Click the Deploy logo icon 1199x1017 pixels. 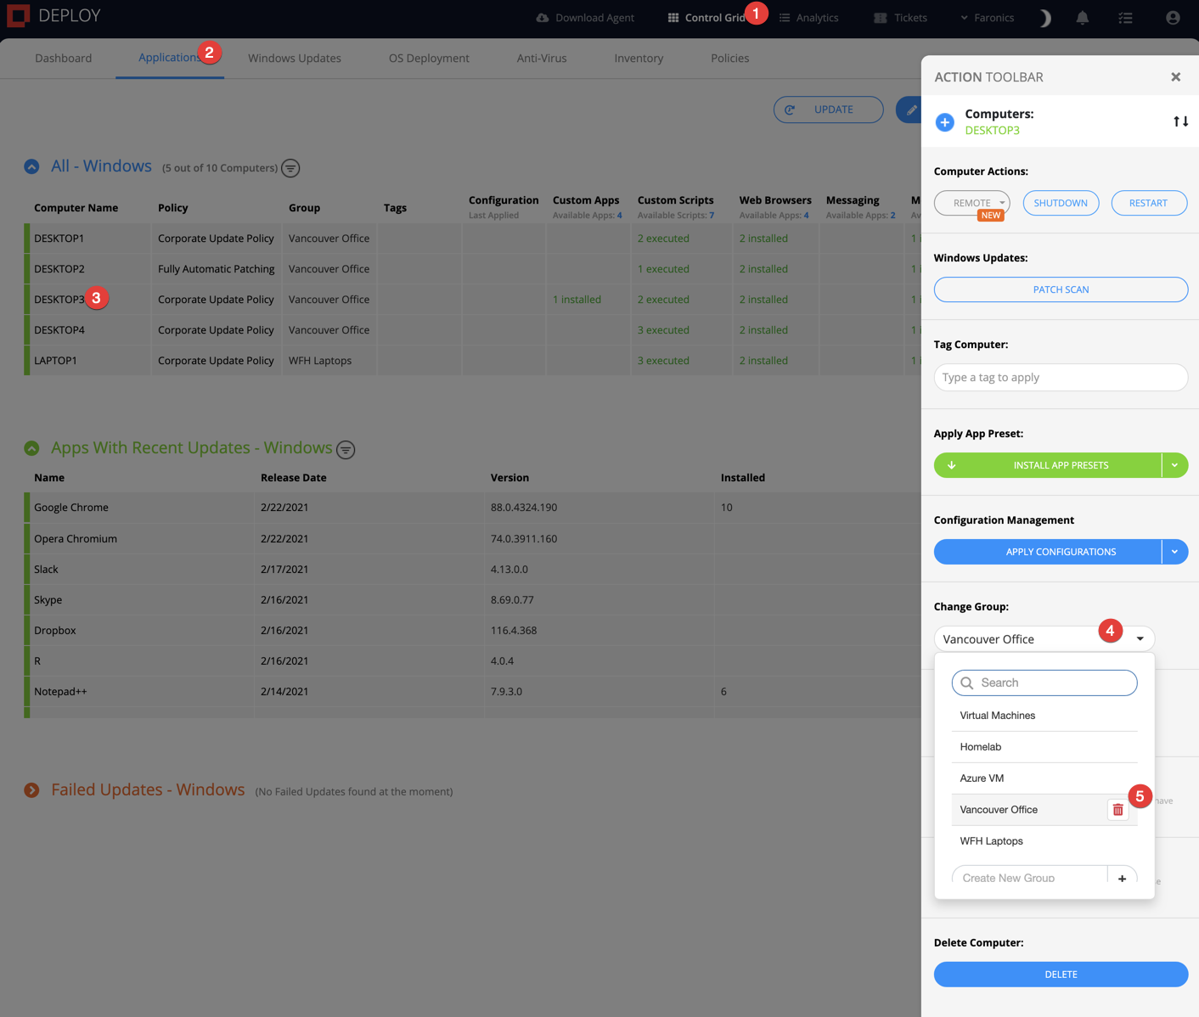pyautogui.click(x=18, y=15)
